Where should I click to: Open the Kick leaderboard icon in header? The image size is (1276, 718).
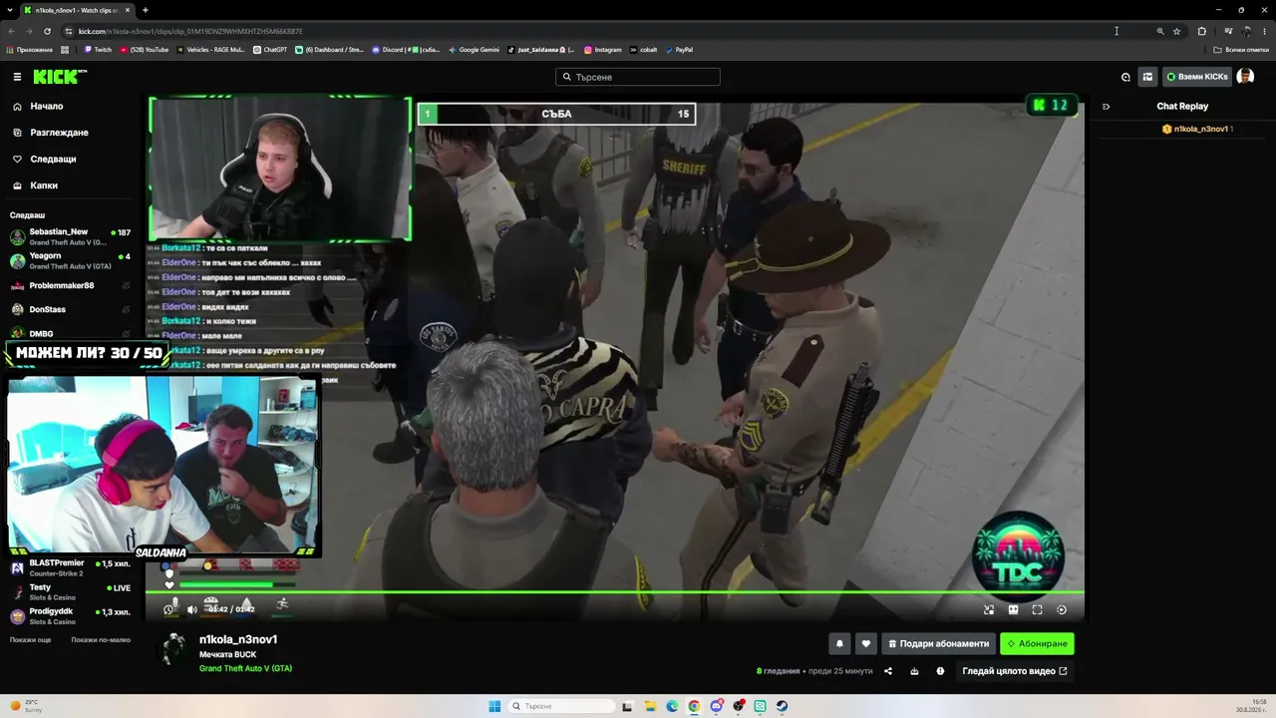coord(1125,77)
